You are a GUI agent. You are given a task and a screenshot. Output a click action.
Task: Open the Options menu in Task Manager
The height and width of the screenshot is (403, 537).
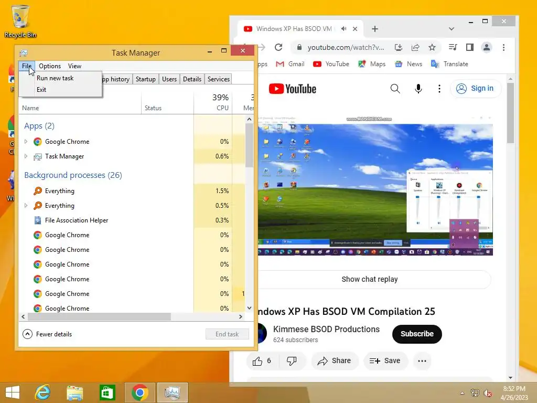(50, 66)
